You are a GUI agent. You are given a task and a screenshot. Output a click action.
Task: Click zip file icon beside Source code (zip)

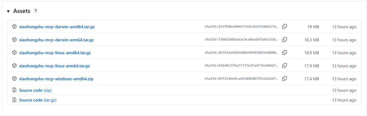(x=14, y=90)
